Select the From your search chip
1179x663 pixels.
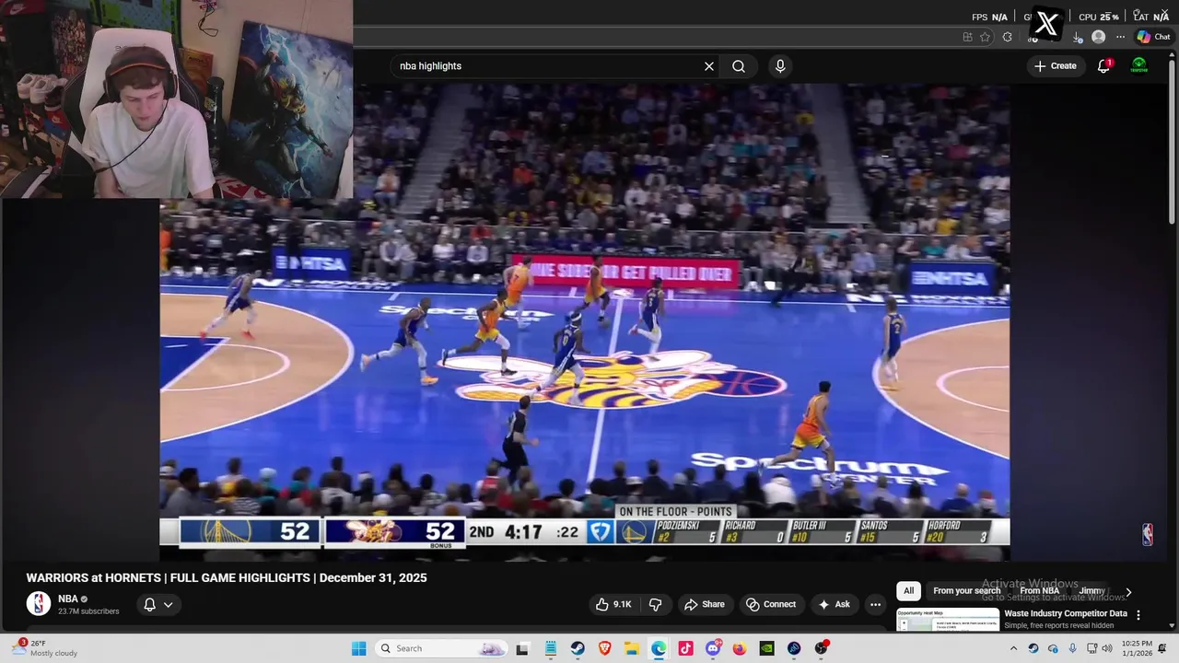(x=966, y=591)
